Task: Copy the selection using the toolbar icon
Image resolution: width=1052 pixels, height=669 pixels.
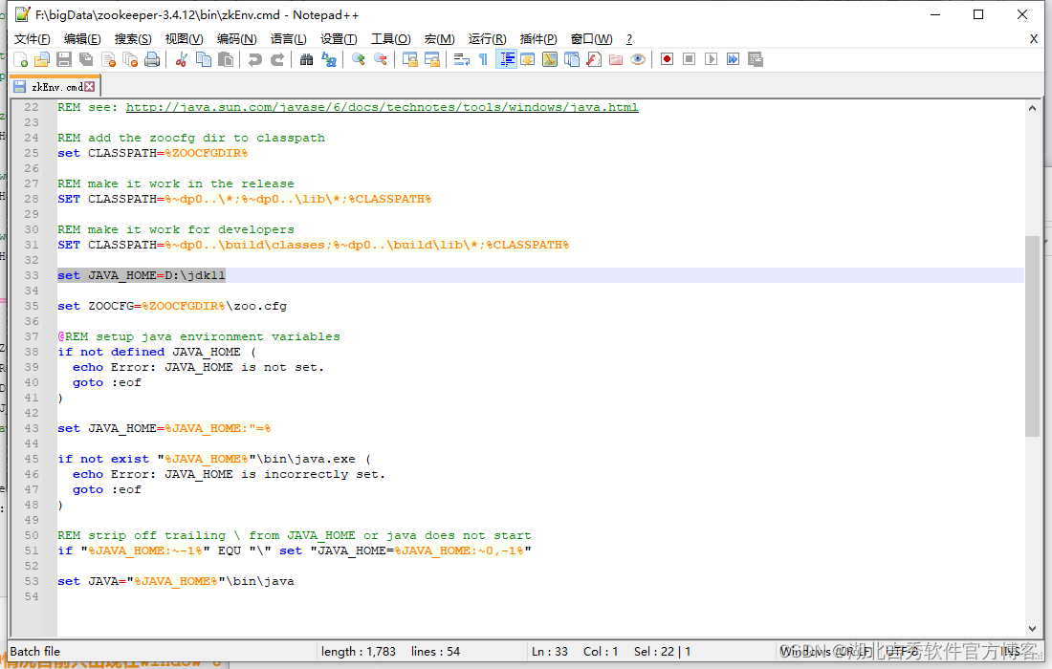Action: pyautogui.click(x=204, y=59)
